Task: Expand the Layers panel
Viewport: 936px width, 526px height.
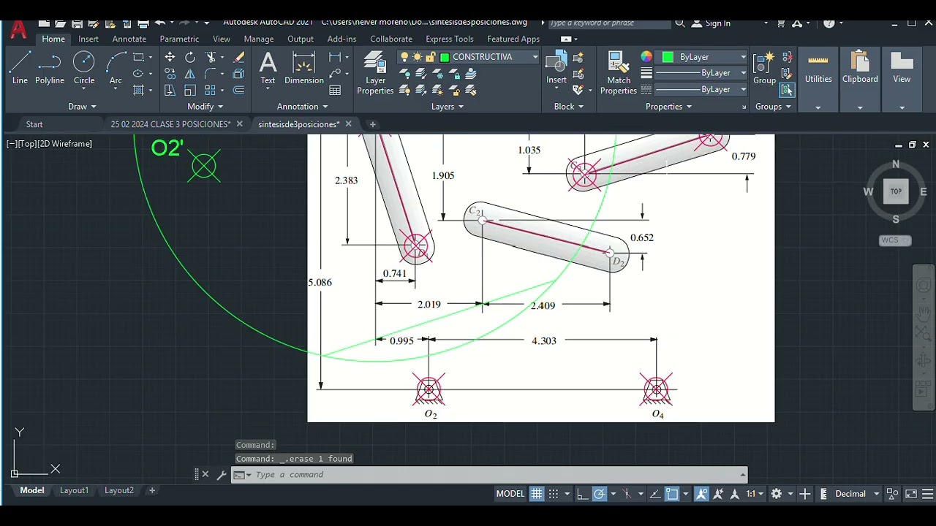Action: click(448, 107)
